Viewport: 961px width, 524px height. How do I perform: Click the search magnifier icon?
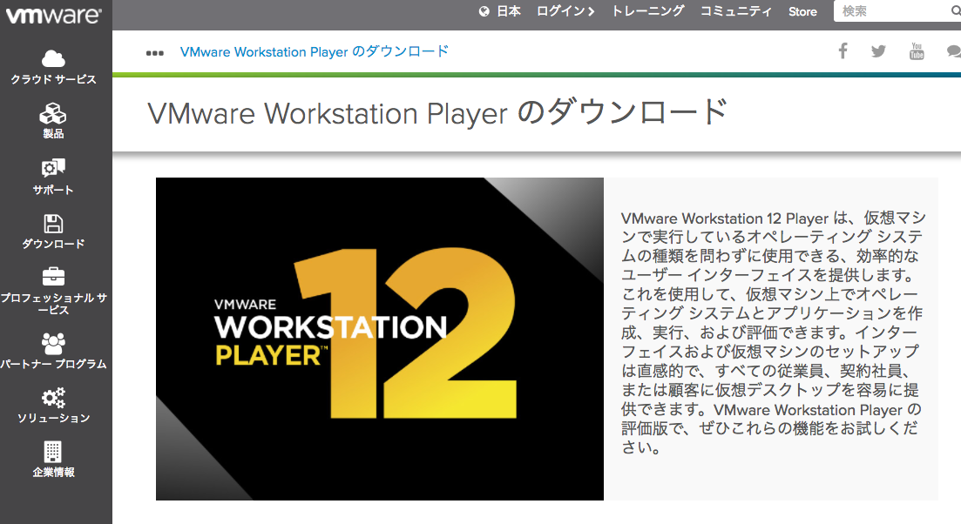(x=956, y=11)
